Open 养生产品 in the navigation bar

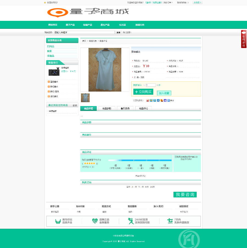tap(105, 25)
